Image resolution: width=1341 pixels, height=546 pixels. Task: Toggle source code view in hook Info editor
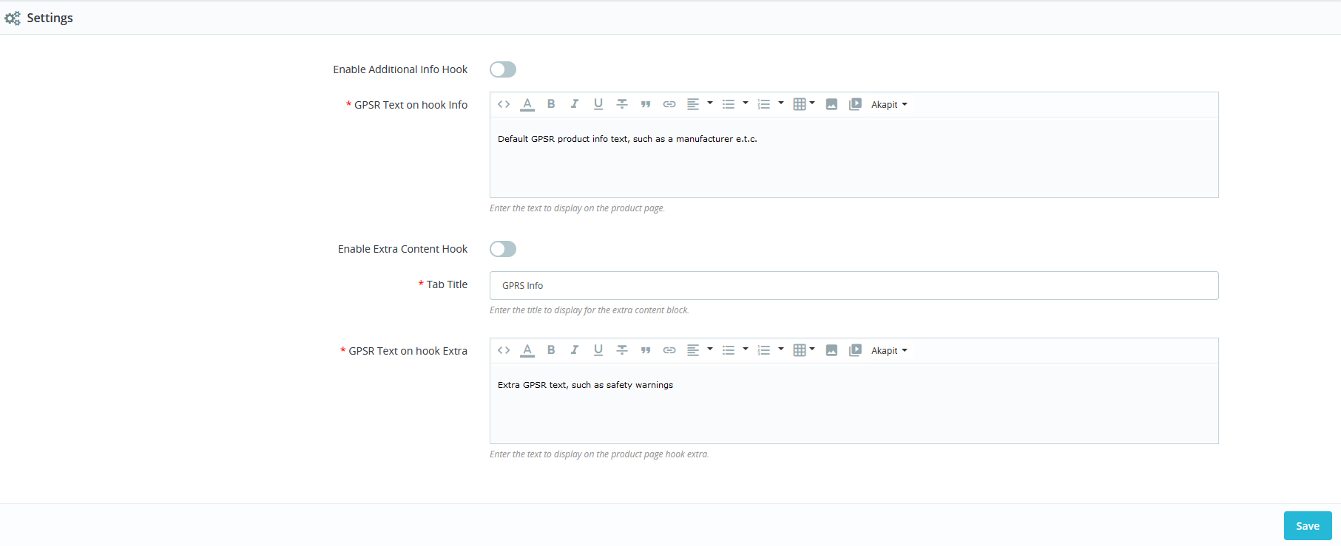(x=504, y=104)
